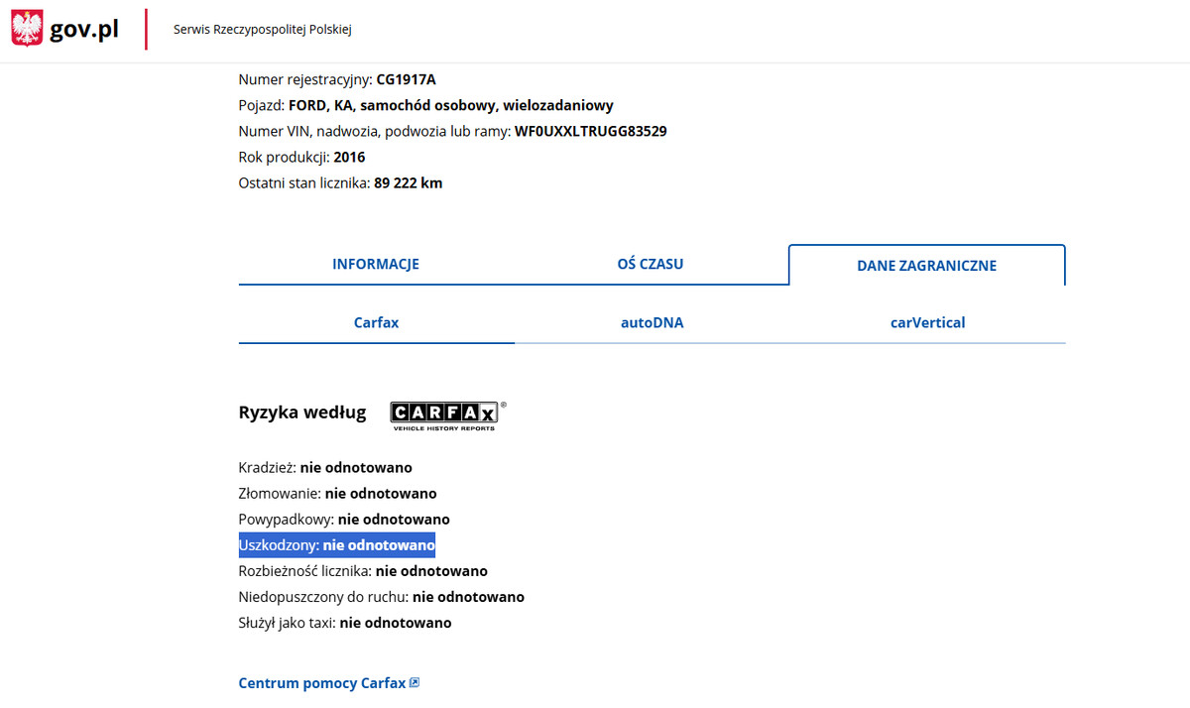Image resolution: width=1190 pixels, height=708 pixels.
Task: Click the Polish eagle emblem logo
Action: [x=27, y=29]
